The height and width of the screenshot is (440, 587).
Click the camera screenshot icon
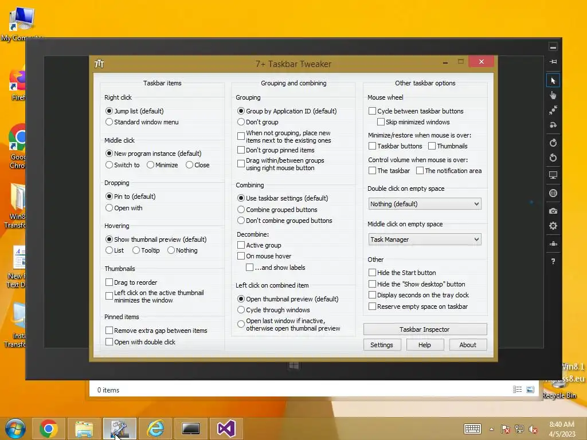[553, 211]
